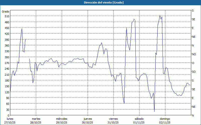The width and height of the screenshot is (201, 125).
Task: Select the 'jueves 30/10/25' date label
Action: pyautogui.click(x=87, y=120)
